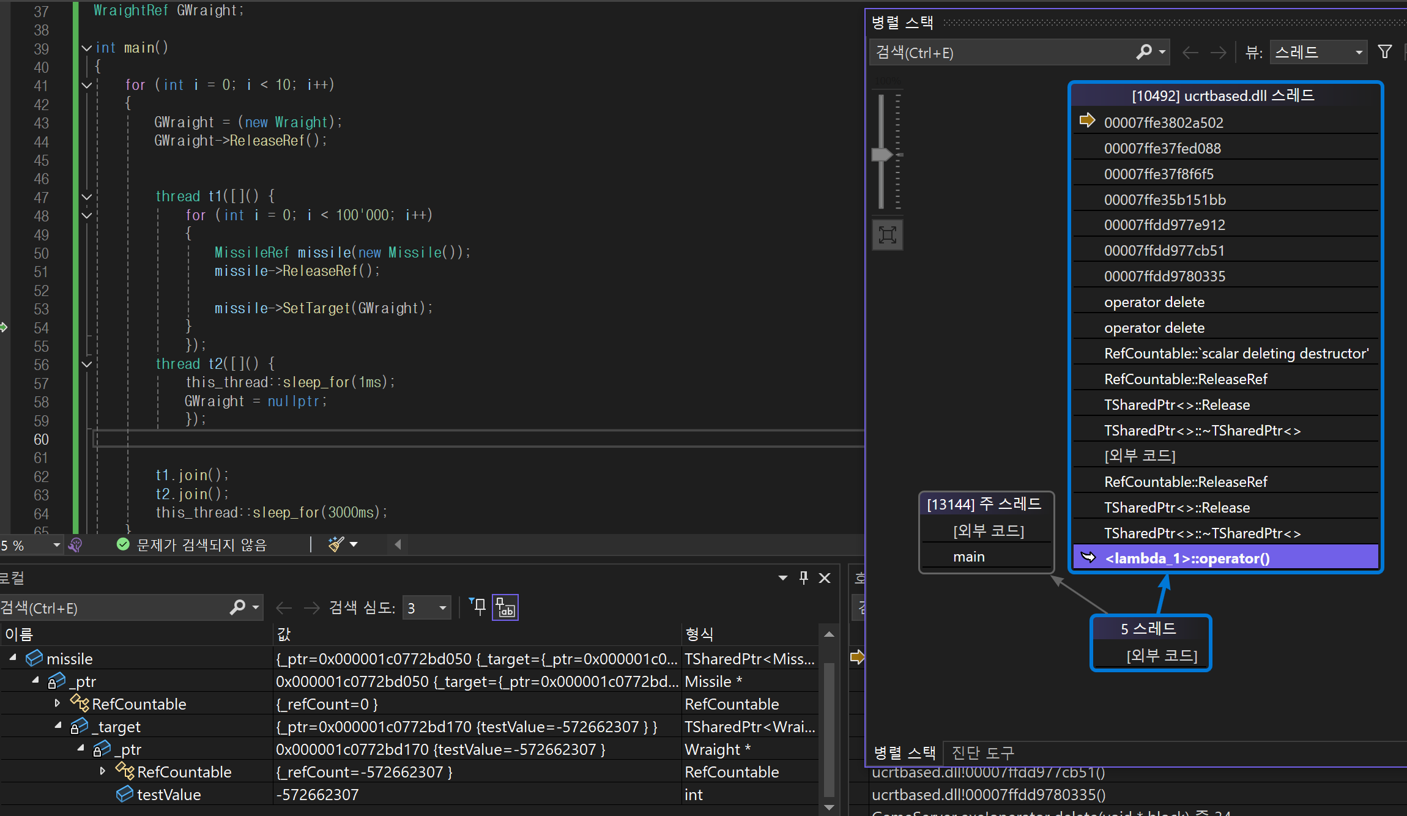Screen dimensions: 1407x816
Task: Click the 형식 column header in Locals
Action: (x=750, y=634)
